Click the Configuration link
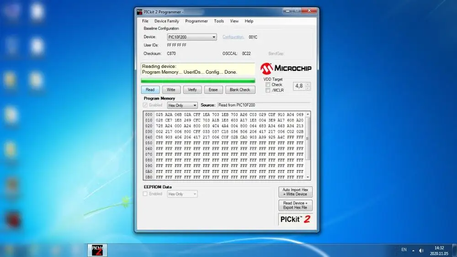The image size is (457, 257). pos(233,37)
